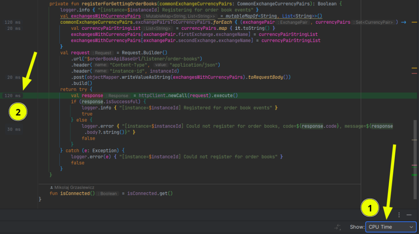Click the author icon beside Mikolaj Grzaslewicz
This screenshot has height=234, width=419.
click(x=52, y=187)
